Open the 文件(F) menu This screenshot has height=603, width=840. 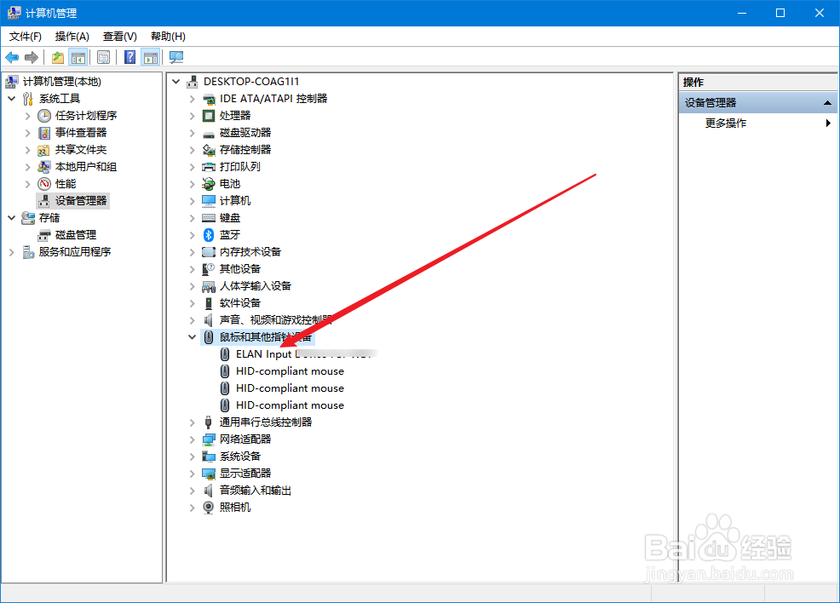26,37
